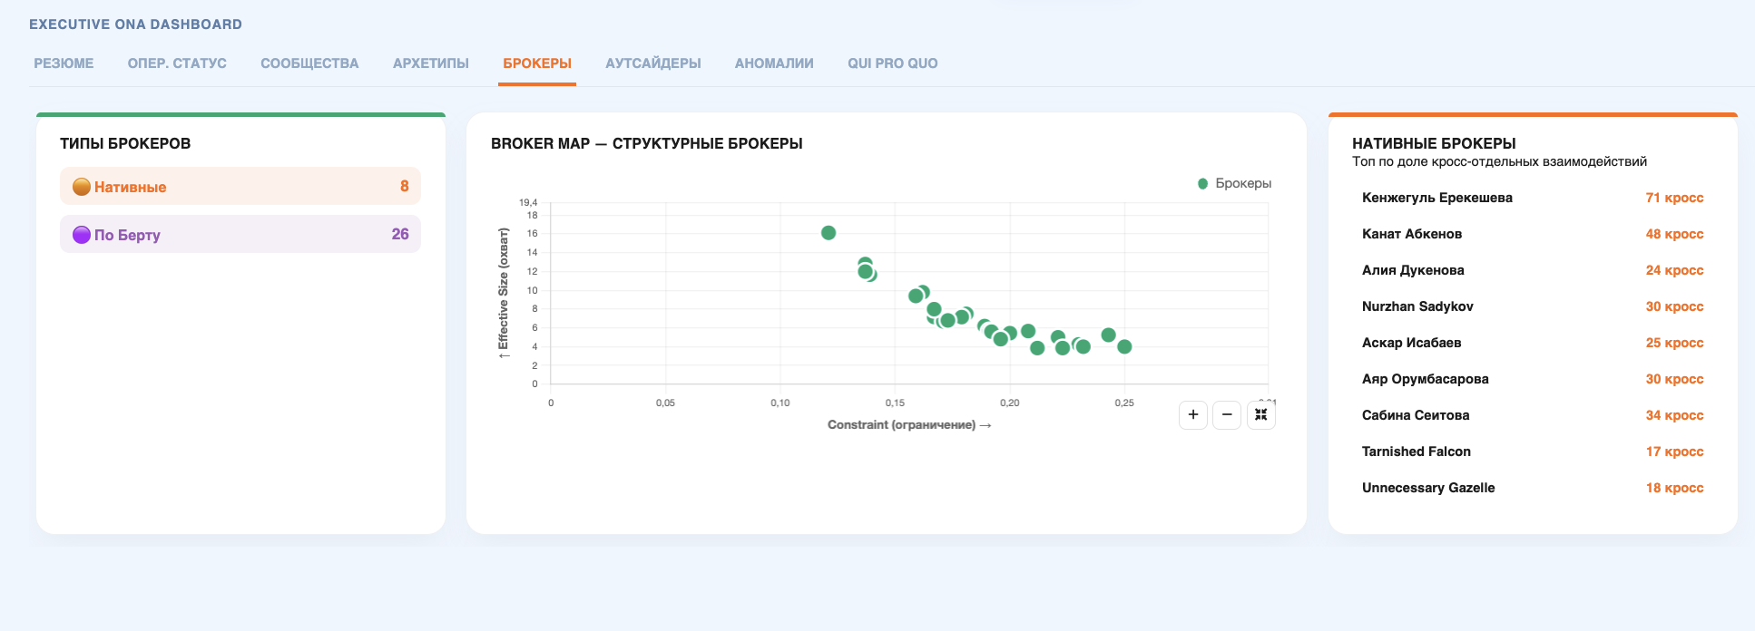Click the Нативные count 8
Image resolution: width=1755 pixels, height=631 pixels.
coord(405,186)
